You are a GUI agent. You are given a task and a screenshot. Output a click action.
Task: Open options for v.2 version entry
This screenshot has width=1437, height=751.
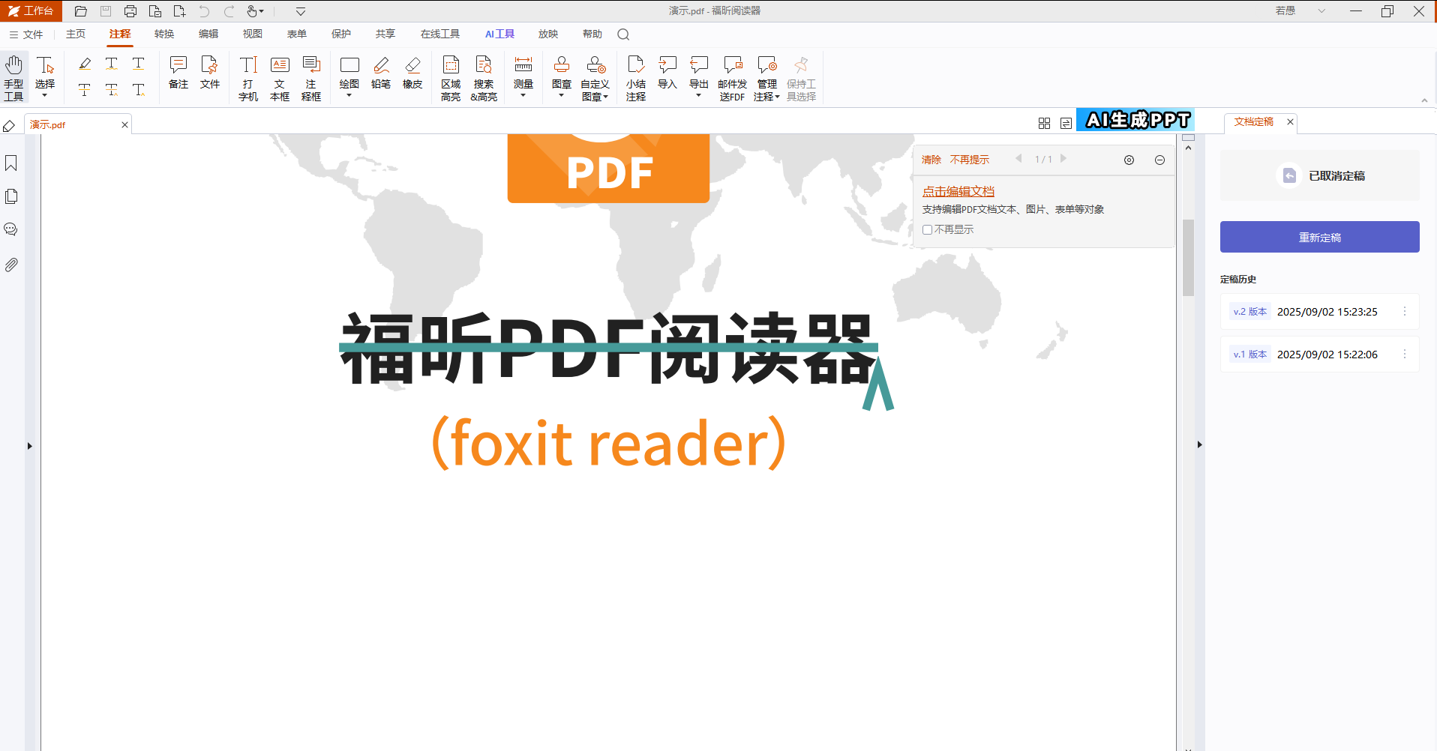pos(1405,312)
